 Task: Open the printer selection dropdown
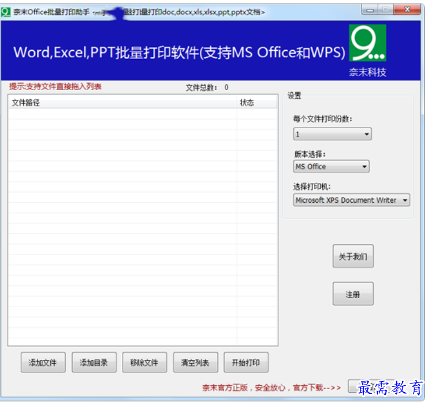352,200
